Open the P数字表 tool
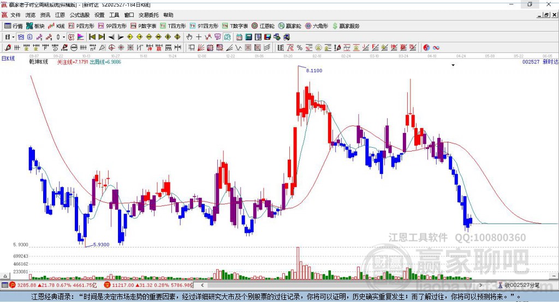Viewport: 559px width, 302px height. click(x=144, y=26)
